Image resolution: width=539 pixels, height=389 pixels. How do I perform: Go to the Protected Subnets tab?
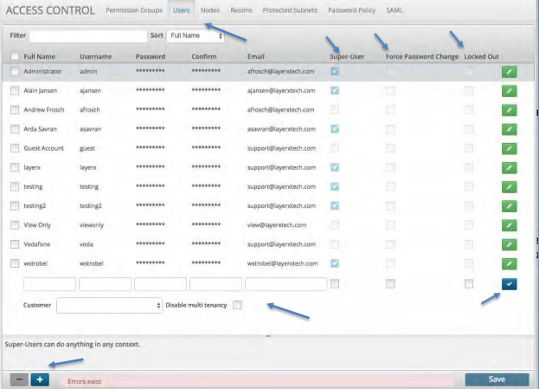point(290,10)
